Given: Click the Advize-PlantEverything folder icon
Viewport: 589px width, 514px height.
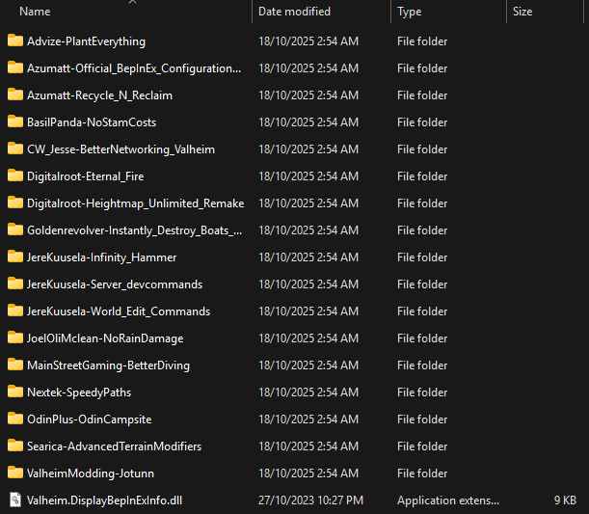Looking at the screenshot, I should tap(15, 41).
